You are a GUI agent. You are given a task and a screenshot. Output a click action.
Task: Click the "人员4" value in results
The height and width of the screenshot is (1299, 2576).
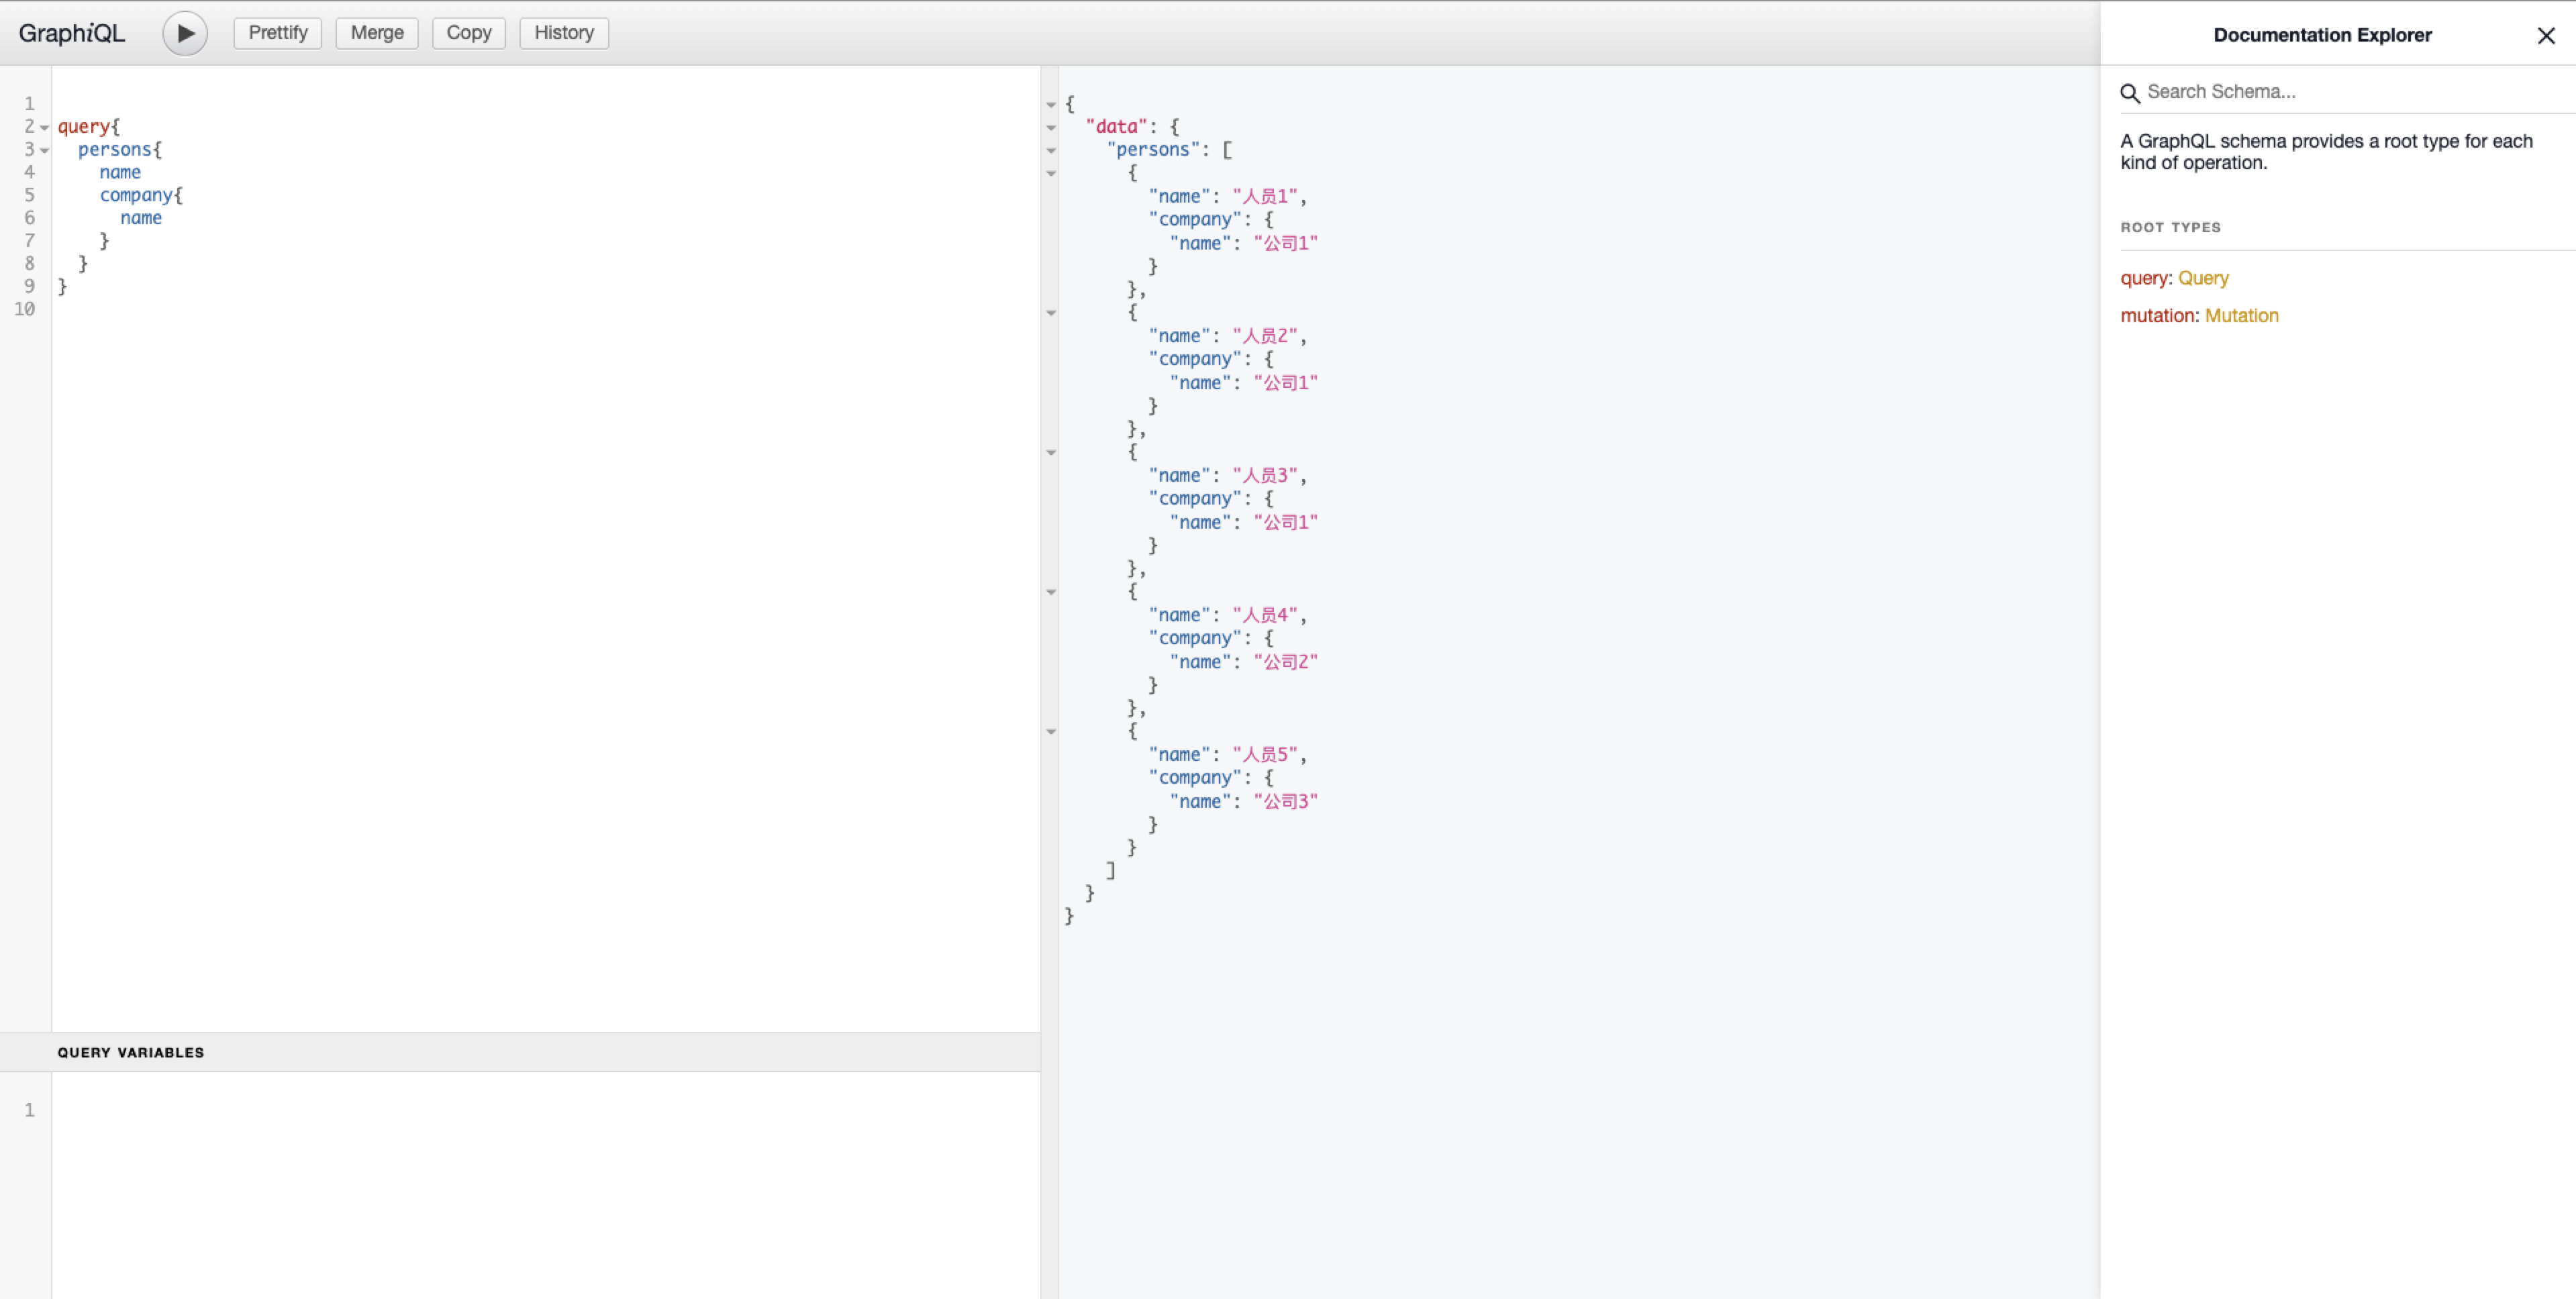(1265, 615)
